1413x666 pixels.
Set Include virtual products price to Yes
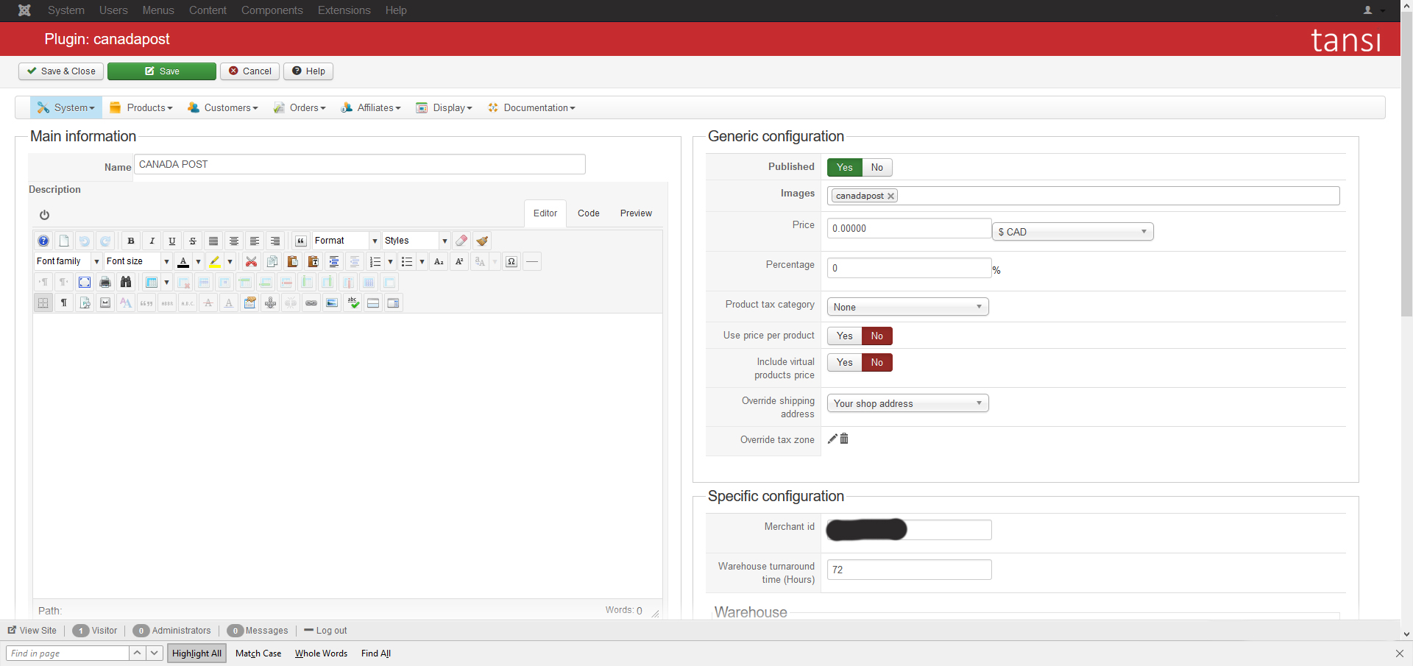845,362
